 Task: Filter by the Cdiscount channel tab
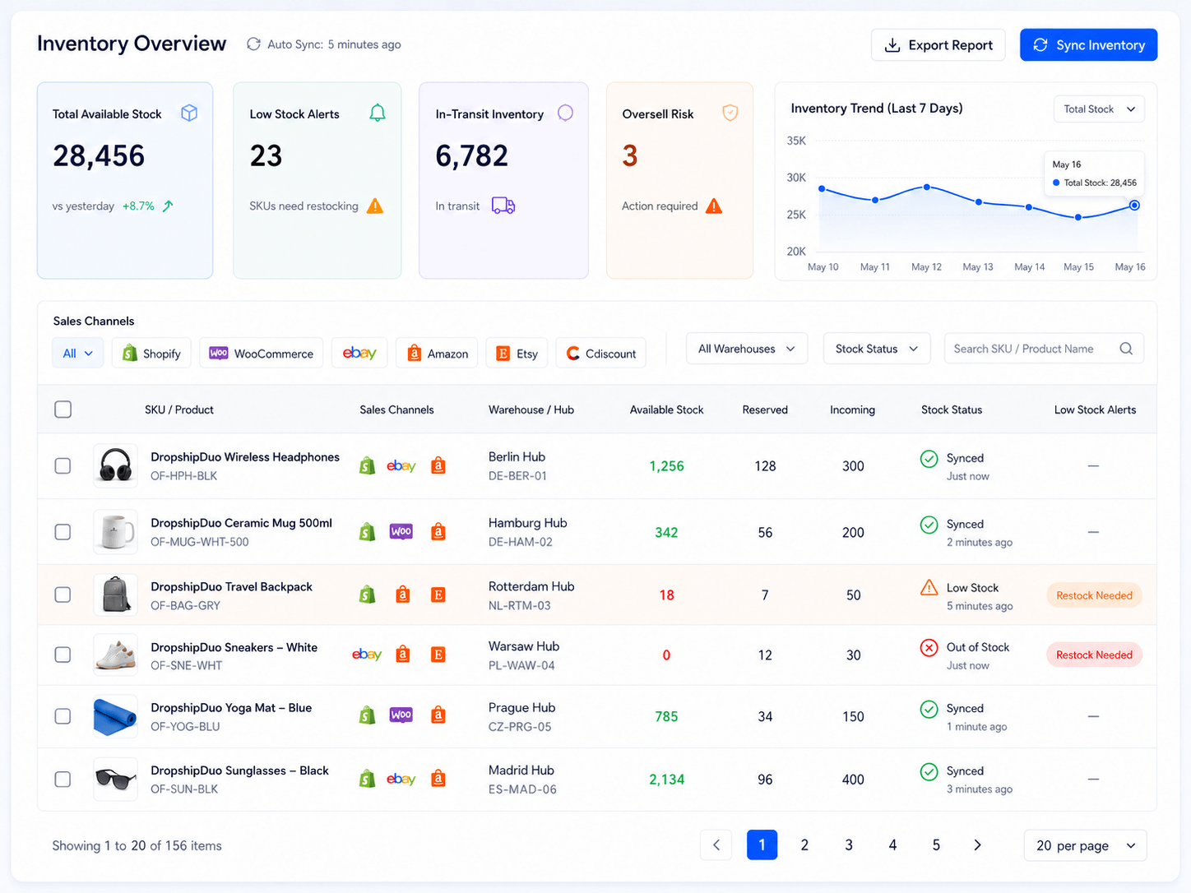pyautogui.click(x=601, y=354)
